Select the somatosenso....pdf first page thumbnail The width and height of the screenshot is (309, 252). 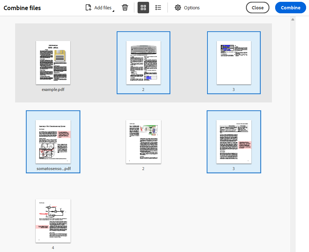click(53, 142)
